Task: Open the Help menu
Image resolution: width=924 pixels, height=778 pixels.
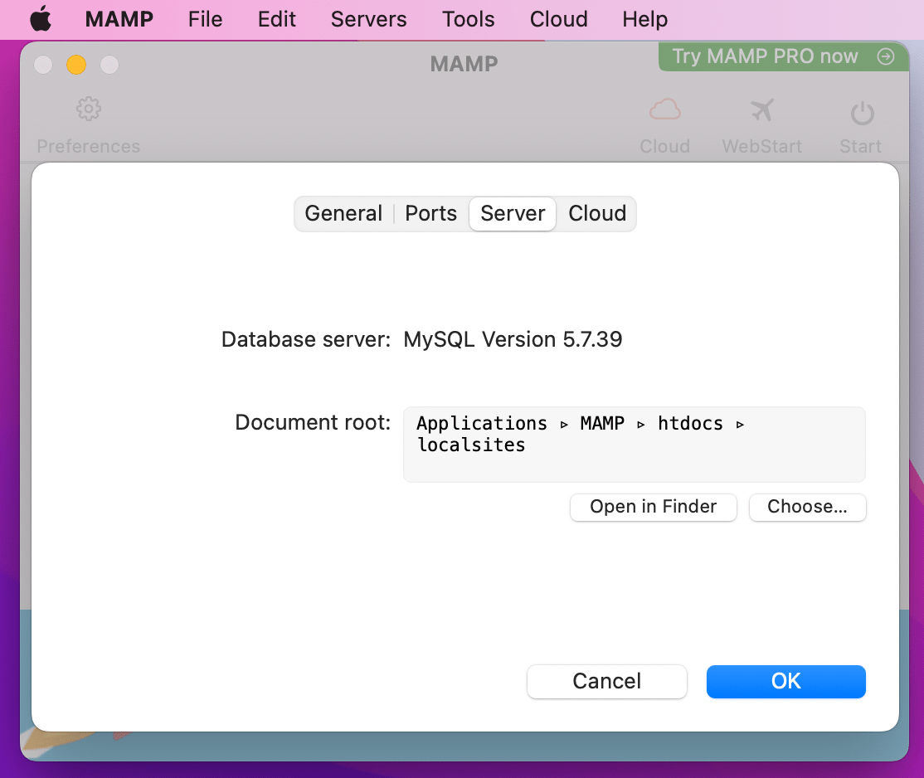Action: pyautogui.click(x=644, y=18)
